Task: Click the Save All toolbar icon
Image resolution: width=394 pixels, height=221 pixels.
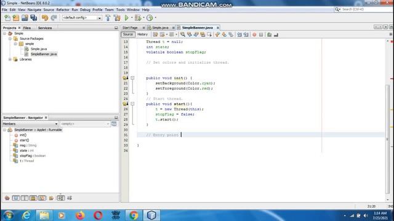Action: pyautogui.click(x=33, y=18)
